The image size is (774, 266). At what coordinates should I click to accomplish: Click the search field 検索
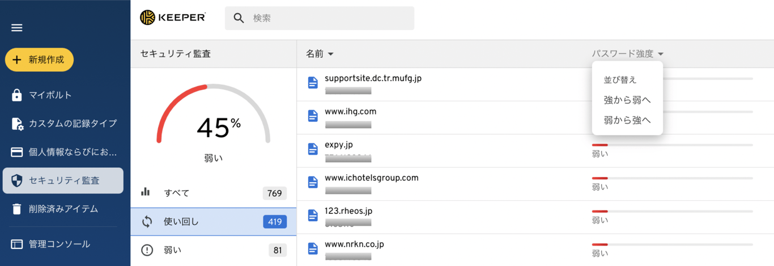tap(320, 18)
